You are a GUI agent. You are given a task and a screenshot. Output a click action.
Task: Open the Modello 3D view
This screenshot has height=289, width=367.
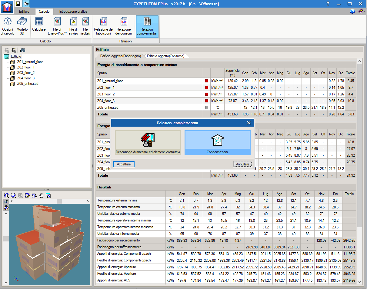click(22, 27)
